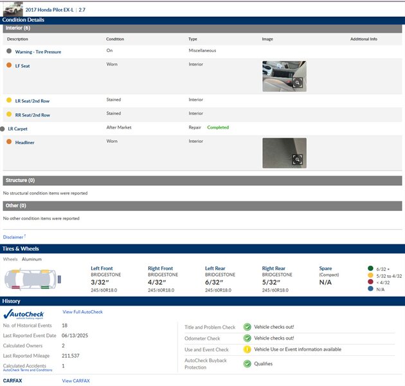Click the CARFAX label
This screenshot has width=405, height=386.
tap(12, 381)
